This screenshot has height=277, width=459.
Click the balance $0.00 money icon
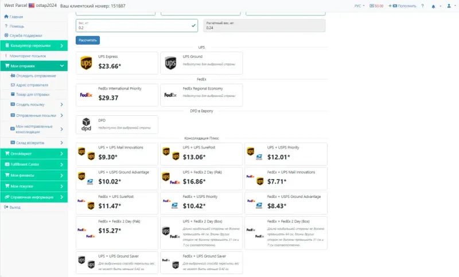pos(372,6)
